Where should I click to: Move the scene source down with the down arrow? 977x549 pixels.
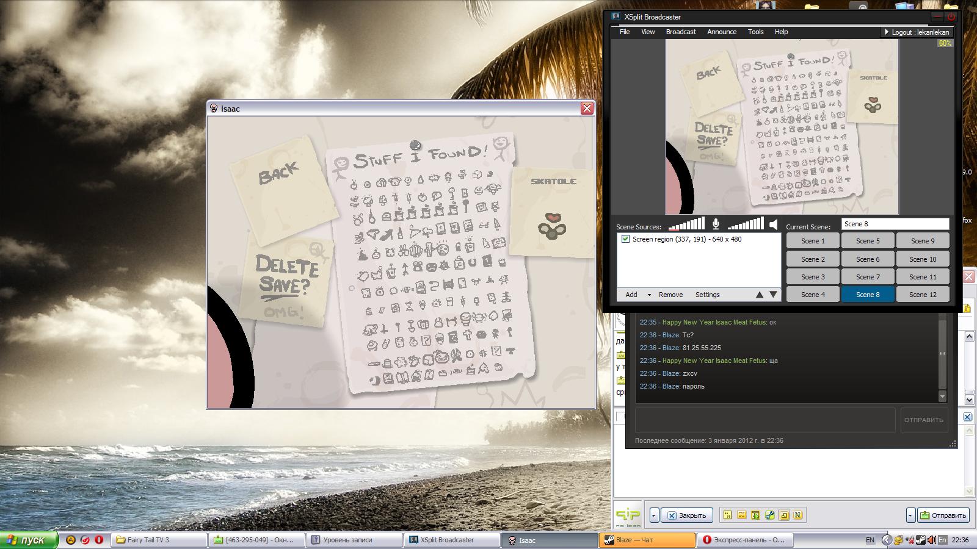[773, 295]
